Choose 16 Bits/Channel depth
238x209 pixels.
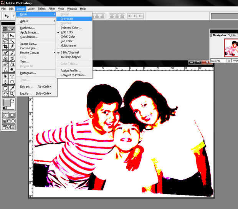[x=74, y=57]
